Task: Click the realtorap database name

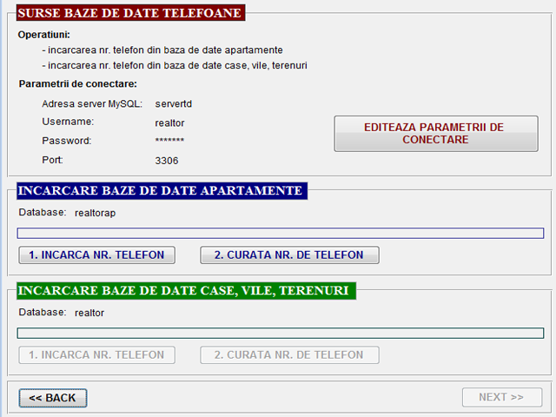Action: (x=96, y=212)
